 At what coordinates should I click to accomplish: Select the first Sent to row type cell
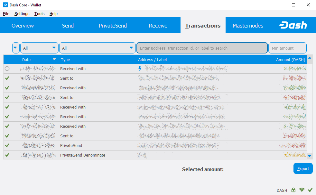pos(67,78)
